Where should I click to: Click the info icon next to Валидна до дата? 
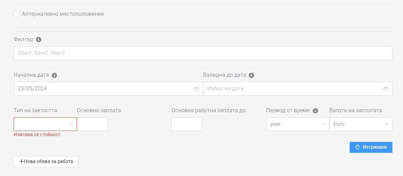point(251,75)
